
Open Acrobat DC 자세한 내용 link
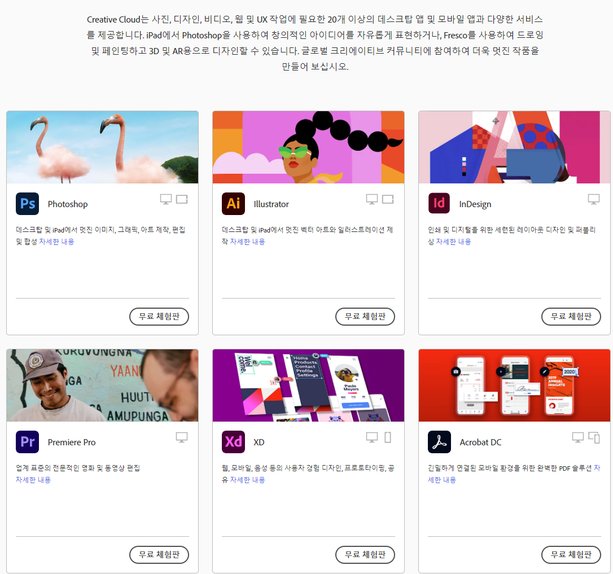coord(442,480)
